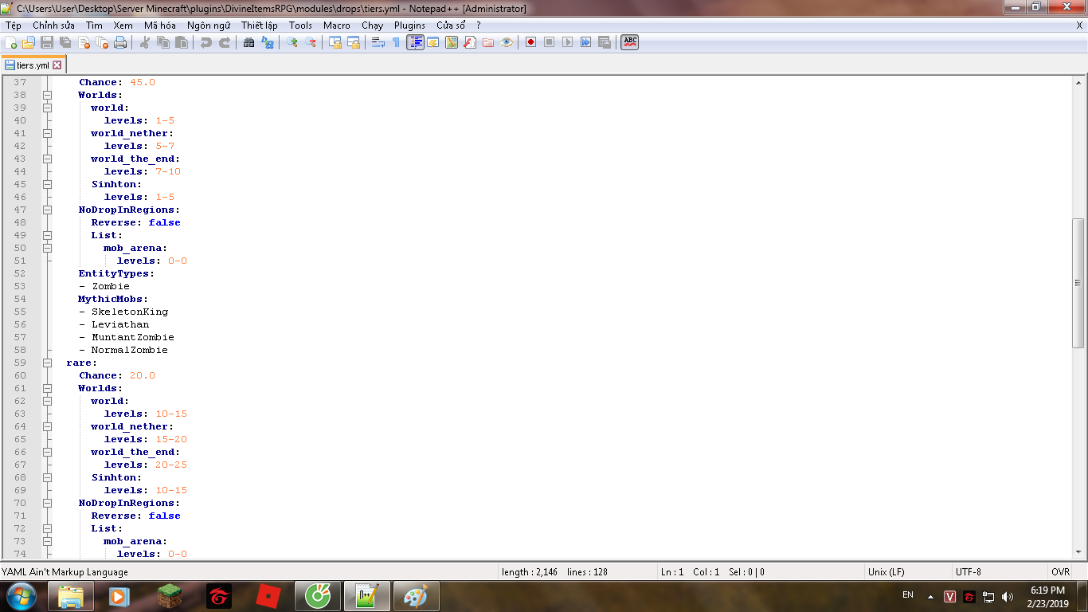The image size is (1088, 612).
Task: Collapse the NoDropInRegions block on line 70
Action: (47, 503)
